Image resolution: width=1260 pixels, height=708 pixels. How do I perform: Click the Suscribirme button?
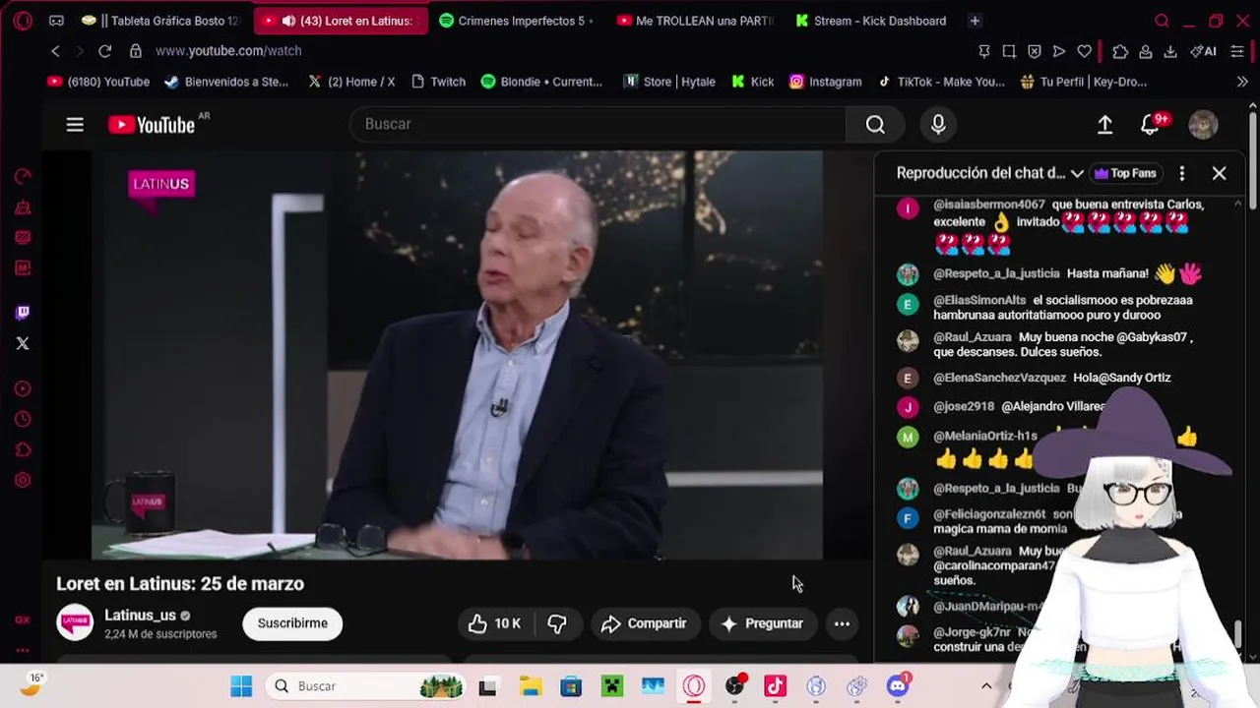pos(292,623)
